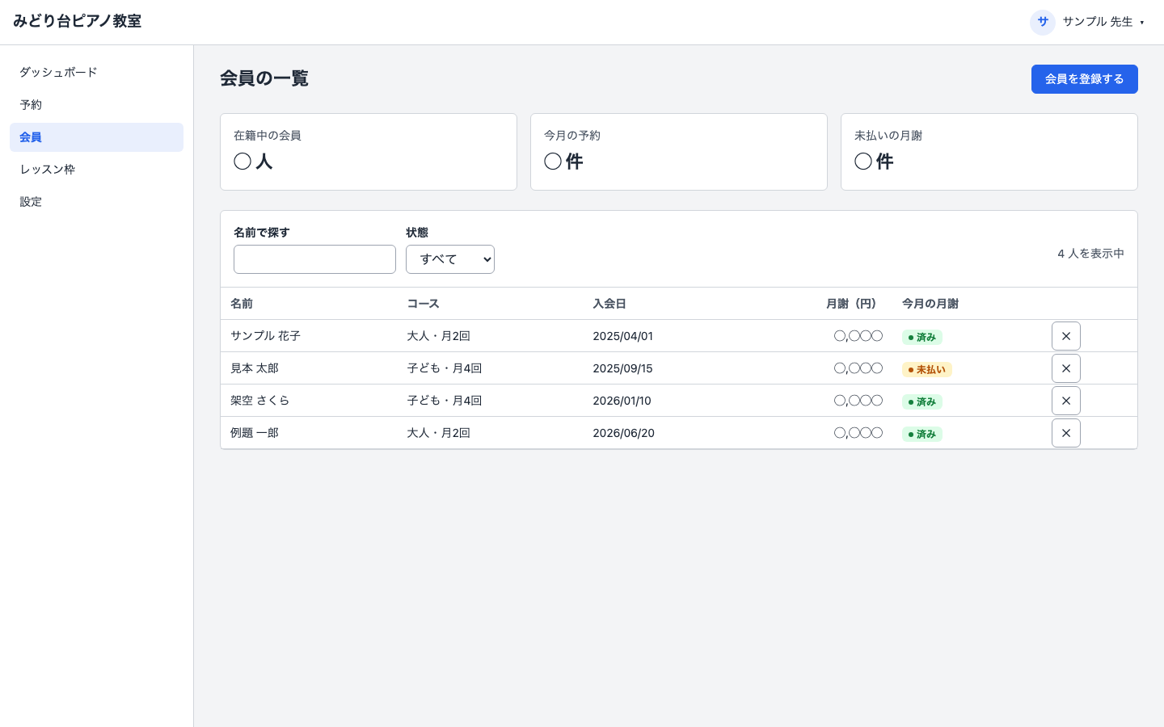Viewport: 1164px width, 727px height.
Task: Click the name サンプル 花子
Action: [x=265, y=336]
